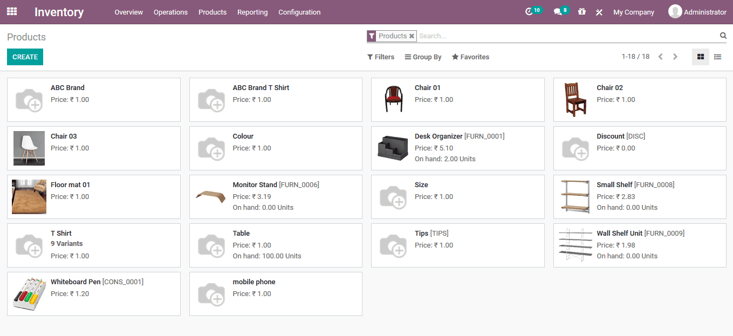Switch to the Reporting menu
The height and width of the screenshot is (336, 733).
252,12
